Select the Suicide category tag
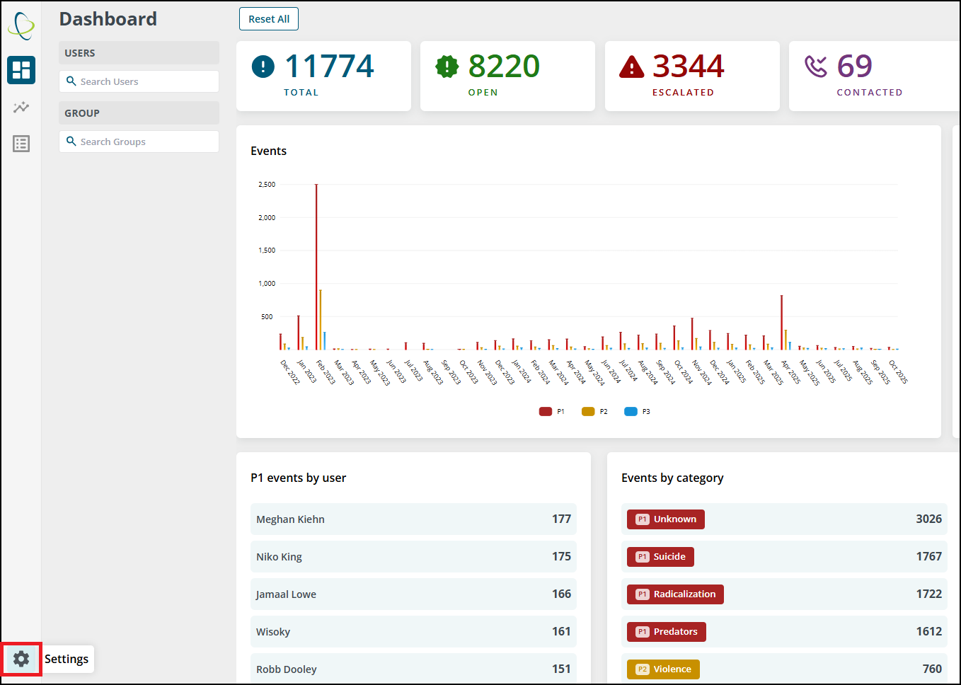Viewport: 961px width, 685px height. pos(660,557)
